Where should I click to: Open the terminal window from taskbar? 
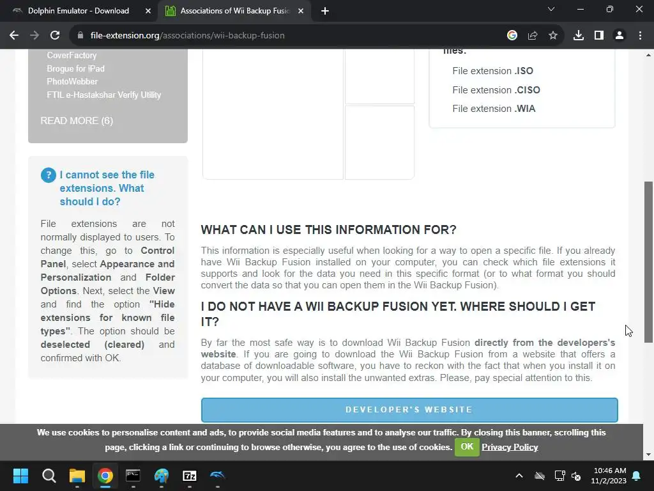click(133, 476)
